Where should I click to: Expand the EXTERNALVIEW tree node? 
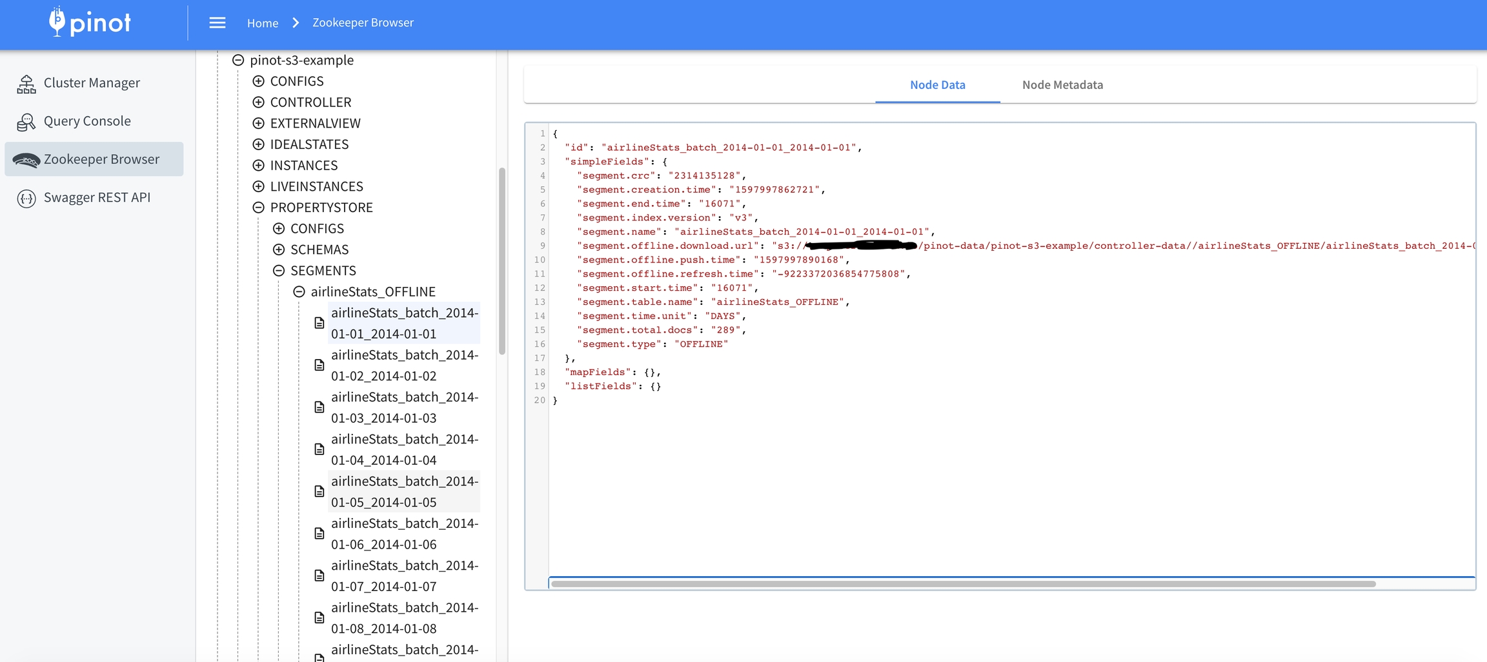(x=259, y=123)
